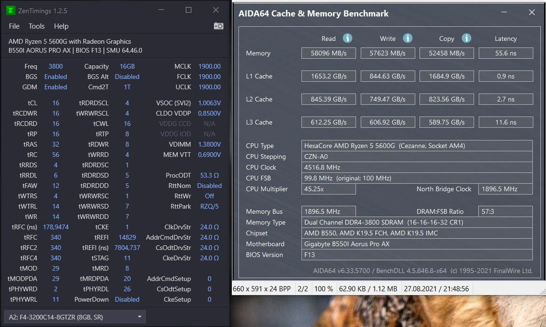546x327 pixels.
Task: Select the L3 Cache Write value 606.92 GB/s
Action: [x=388, y=122]
